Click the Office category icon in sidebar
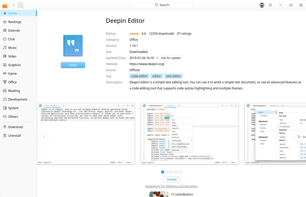This screenshot has width=306, height=197. click(5, 82)
